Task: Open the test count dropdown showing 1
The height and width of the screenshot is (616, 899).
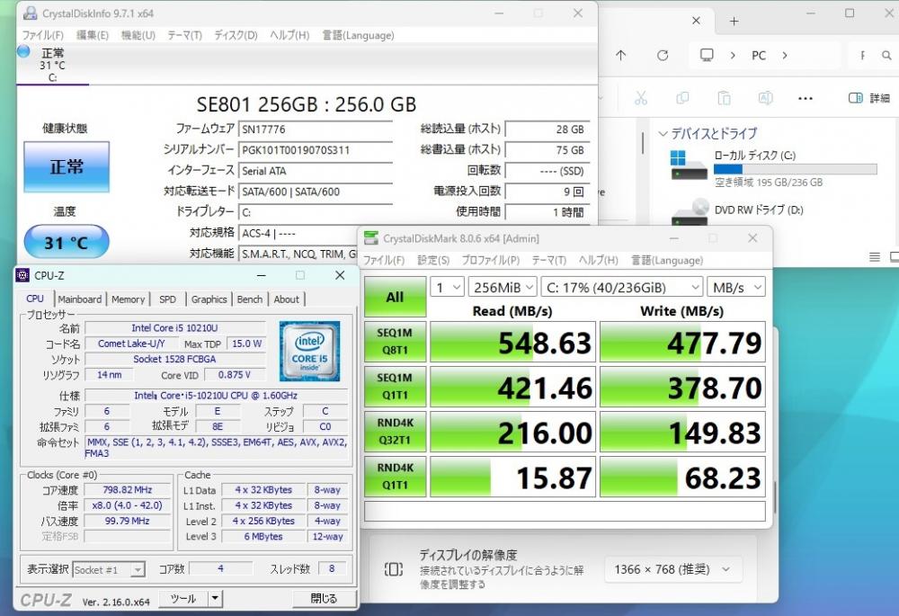Action: coord(448,287)
